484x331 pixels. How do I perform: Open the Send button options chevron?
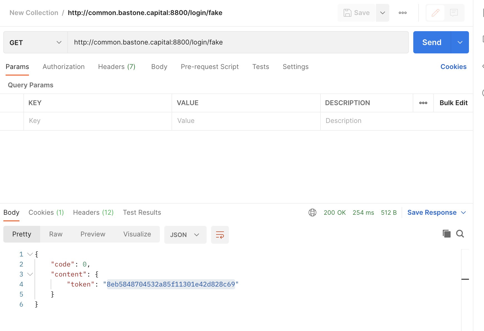tap(459, 42)
